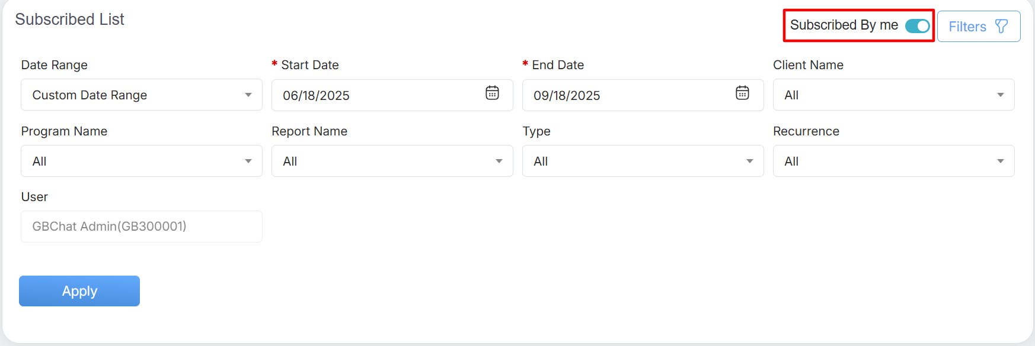
Task: Open the Client Name dropdown
Action: 893,95
